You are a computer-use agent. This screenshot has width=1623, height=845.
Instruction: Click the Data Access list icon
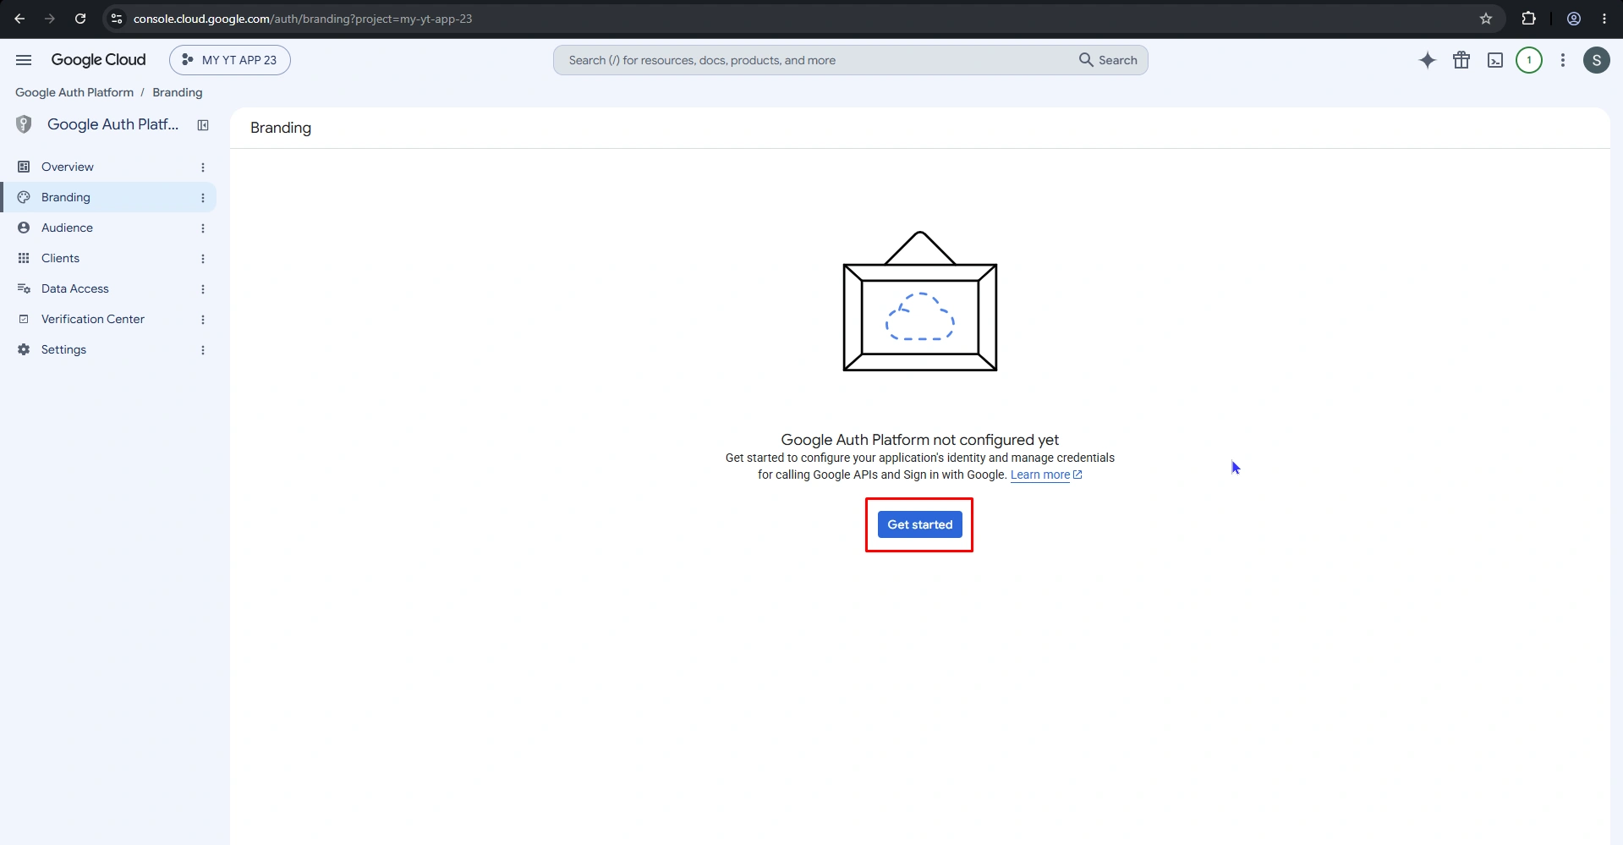[x=24, y=288]
